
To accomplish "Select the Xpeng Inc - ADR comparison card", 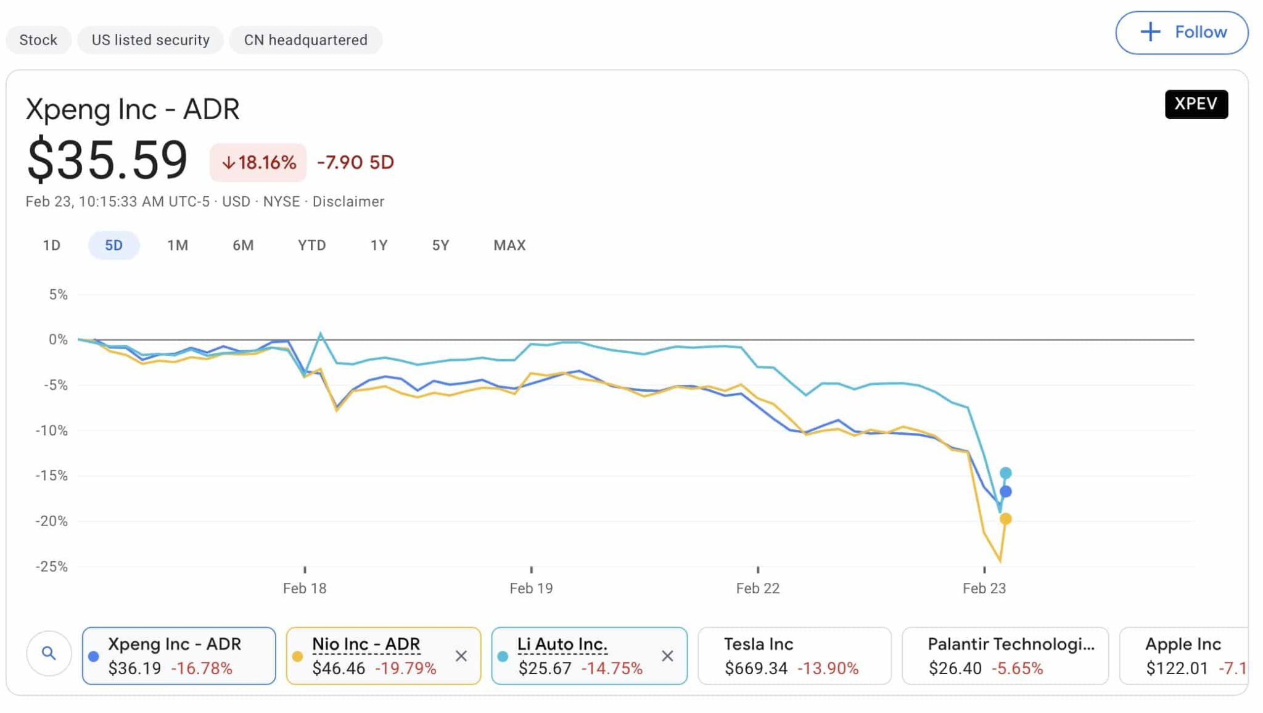I will pos(179,656).
